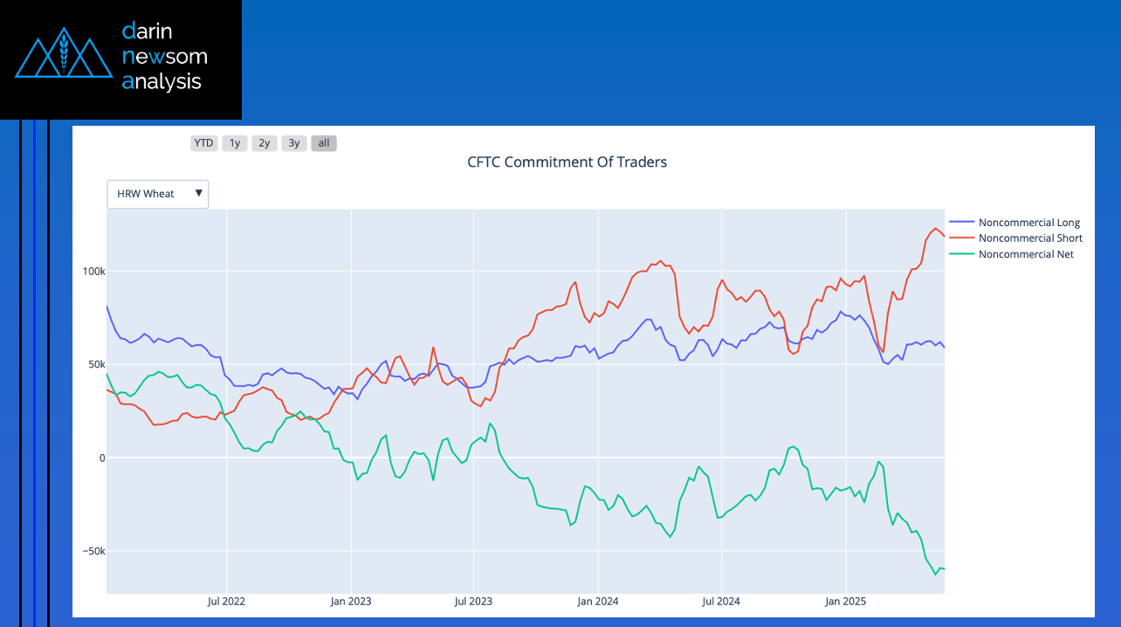This screenshot has height=627, width=1121.
Task: Click the 100k y-axis label
Action: [93, 272]
